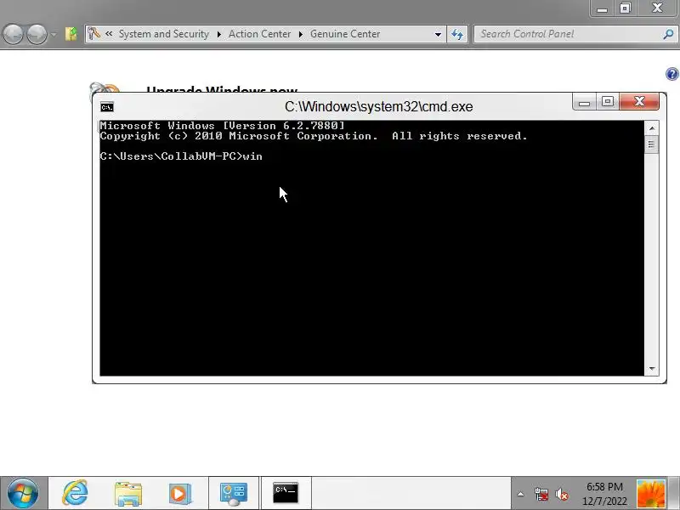Refresh the Control Panel page
This screenshot has height=510, width=680.
457,34
